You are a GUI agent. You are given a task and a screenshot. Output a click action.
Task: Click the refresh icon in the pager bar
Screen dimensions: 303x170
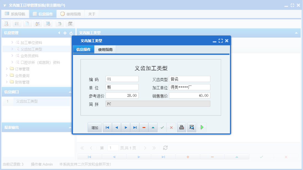[x=165, y=148]
